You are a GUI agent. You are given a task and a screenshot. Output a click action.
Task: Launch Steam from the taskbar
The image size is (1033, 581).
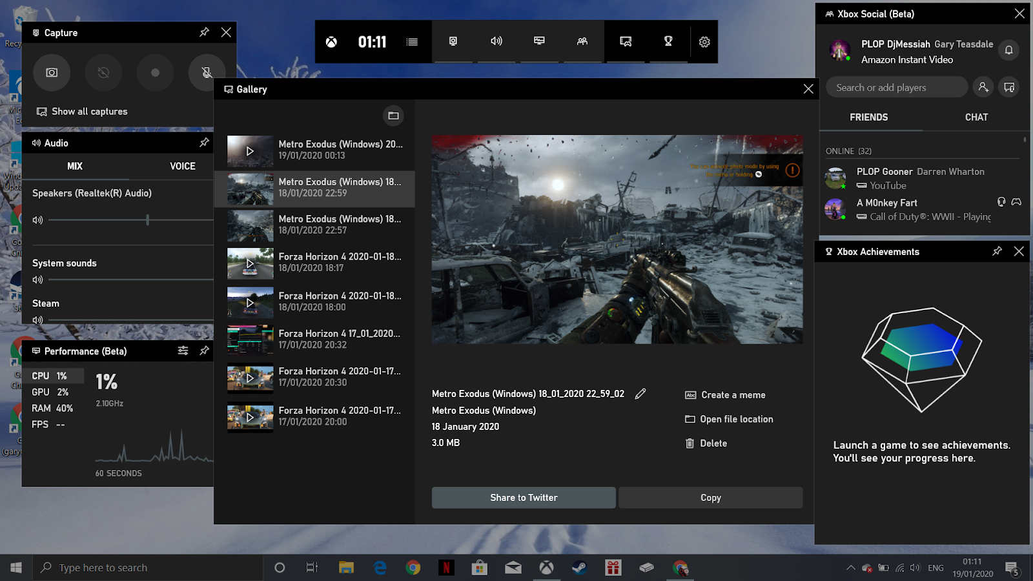(x=579, y=567)
